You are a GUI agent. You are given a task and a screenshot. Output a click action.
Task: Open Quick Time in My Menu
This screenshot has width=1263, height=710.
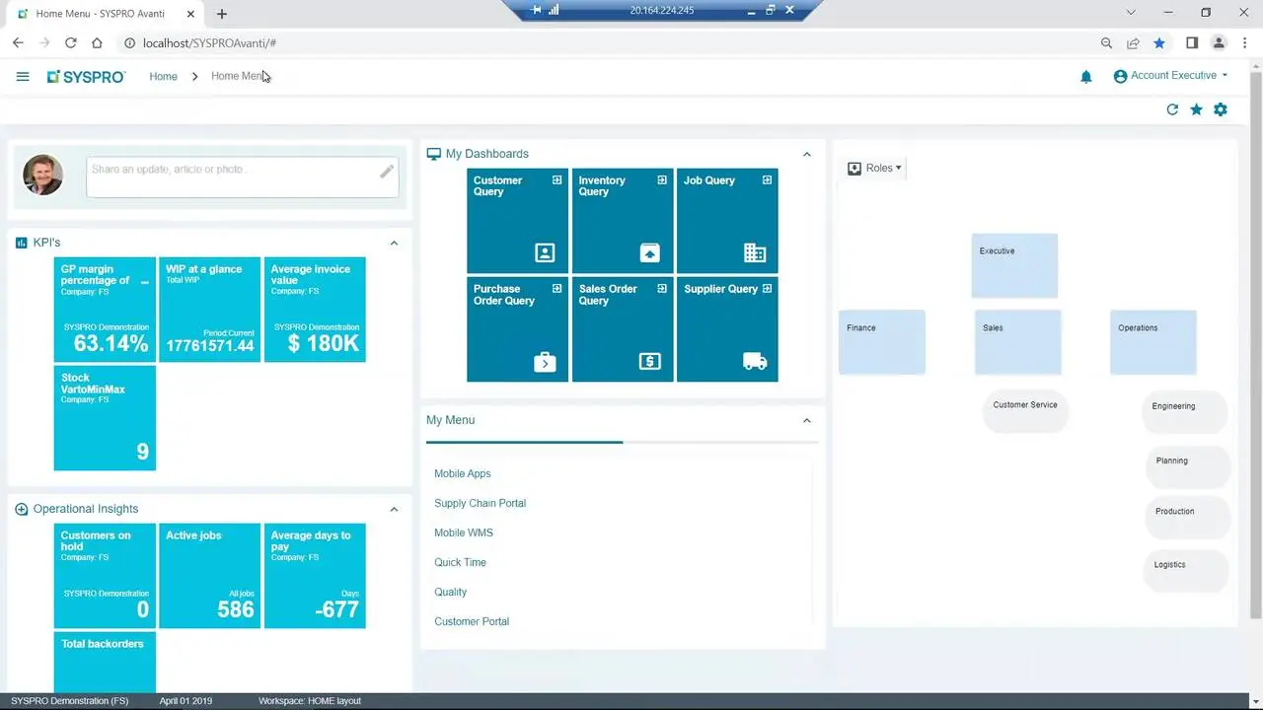tap(460, 562)
